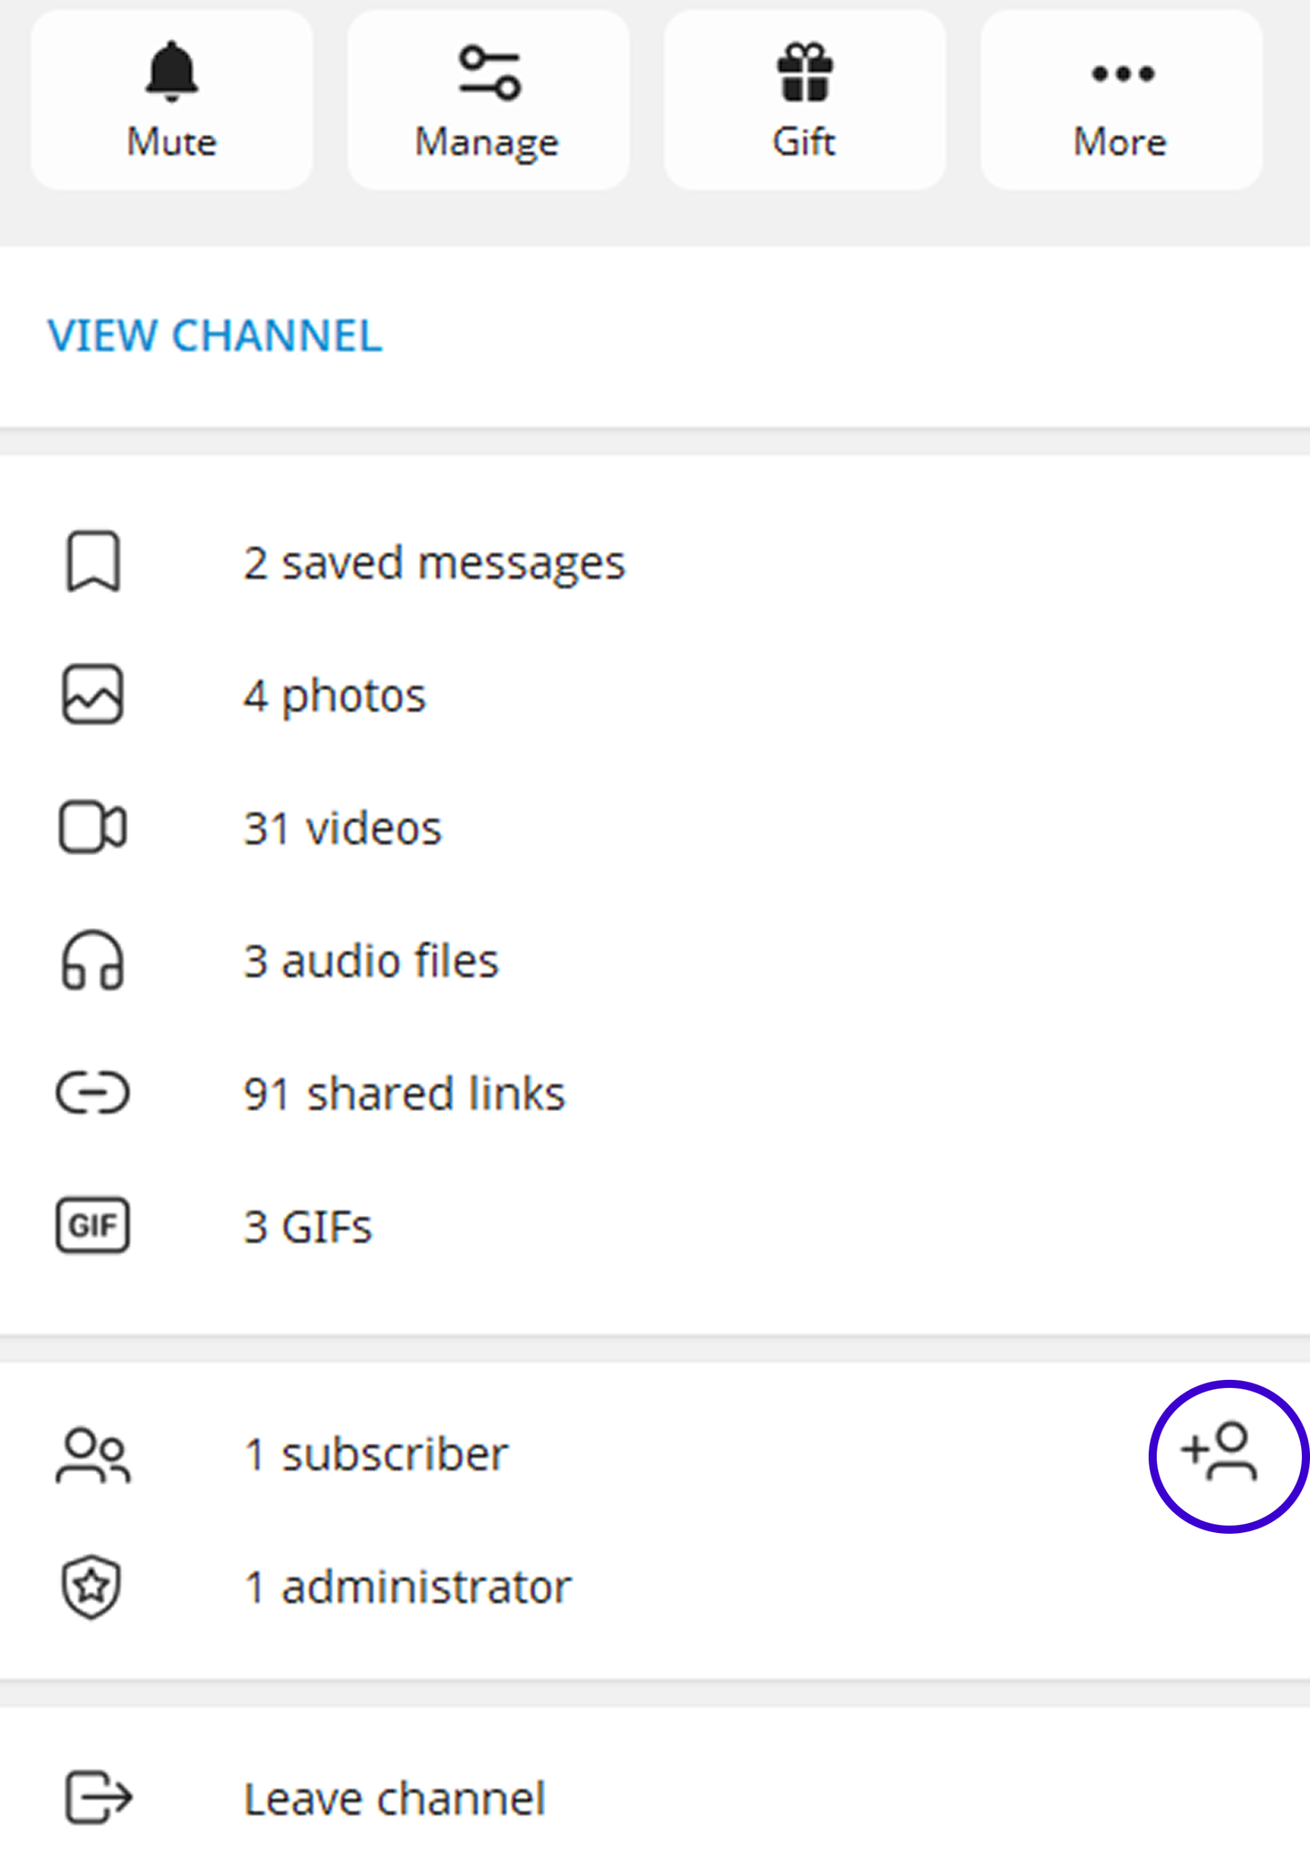Open the 4 photos list
Screen dimensions: 1310x1868
pos(334,695)
